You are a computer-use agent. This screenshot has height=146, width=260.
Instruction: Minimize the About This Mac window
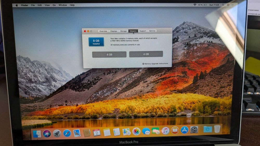[x=88, y=31]
